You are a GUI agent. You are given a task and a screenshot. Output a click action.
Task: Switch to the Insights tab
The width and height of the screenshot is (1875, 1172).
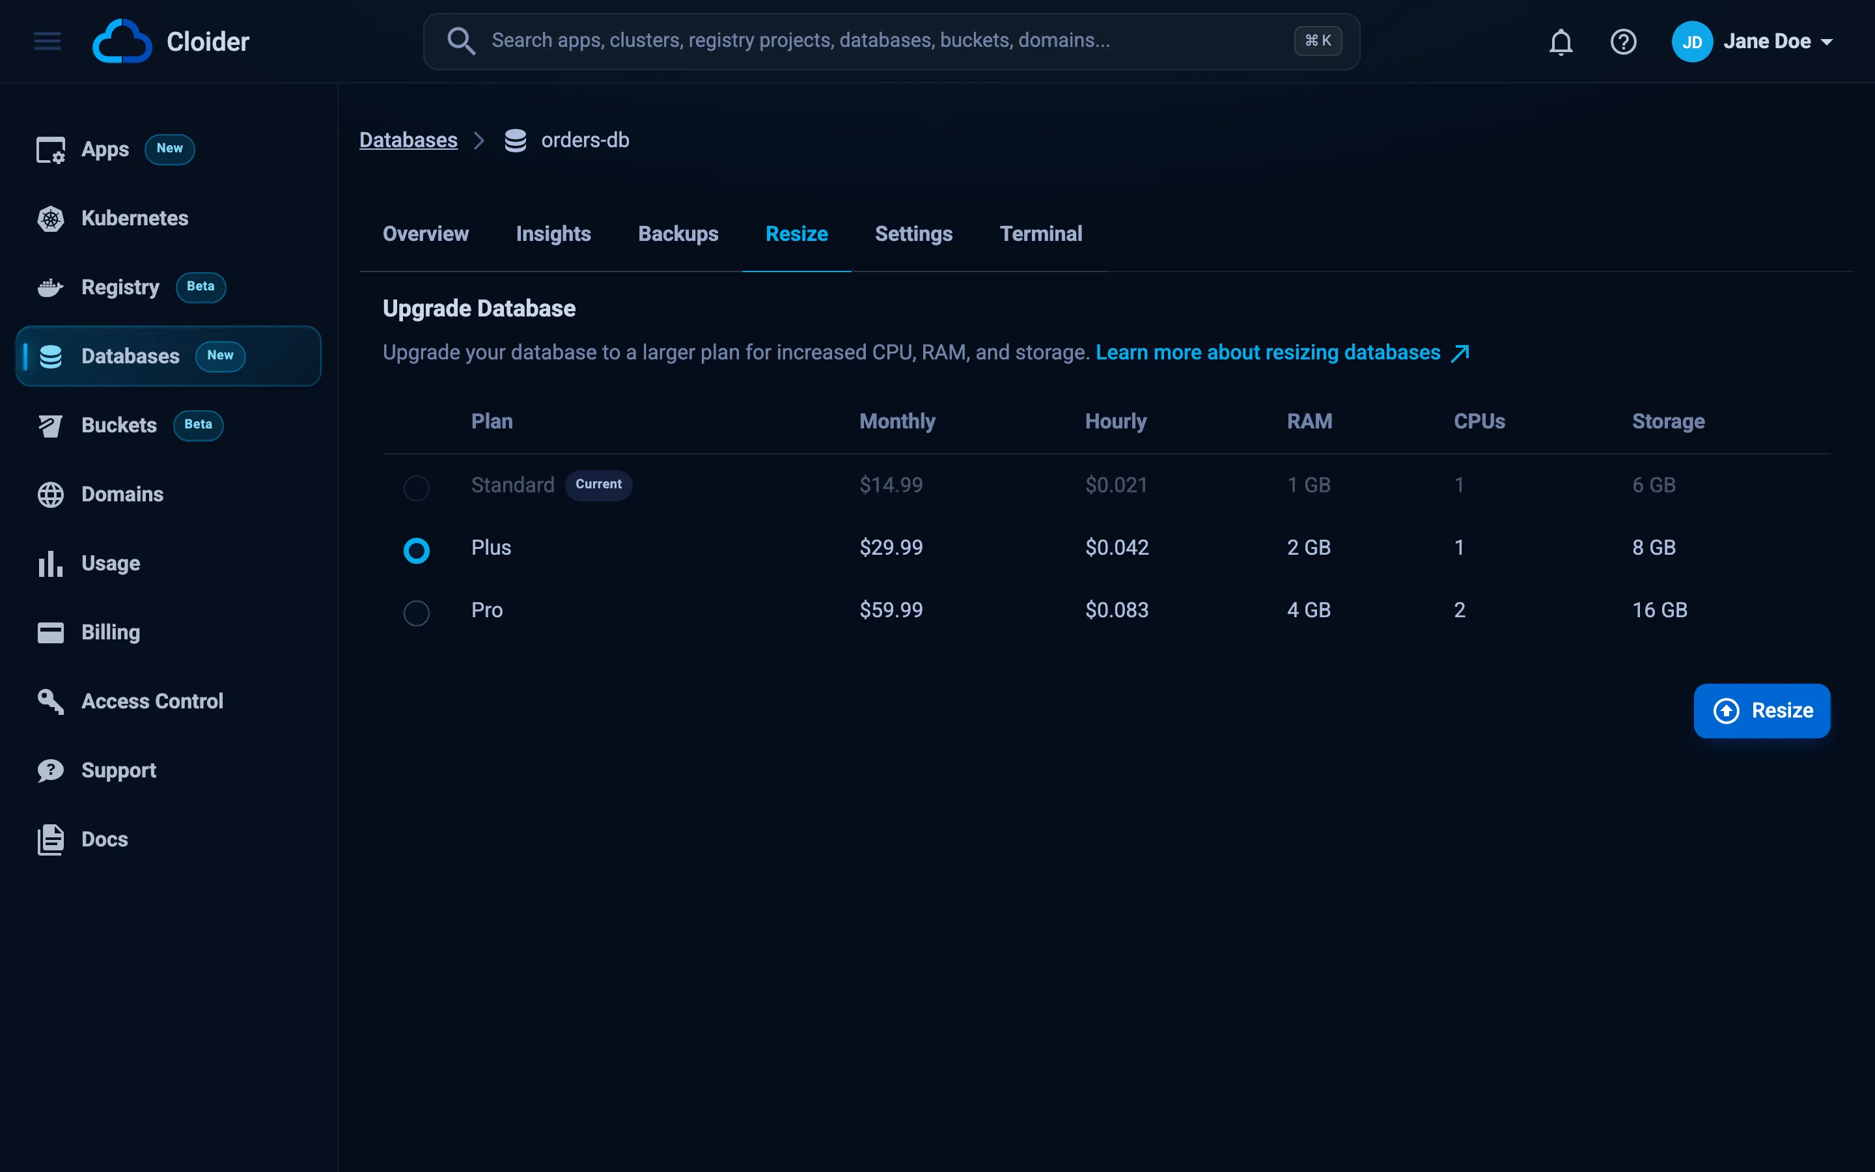pyautogui.click(x=553, y=234)
